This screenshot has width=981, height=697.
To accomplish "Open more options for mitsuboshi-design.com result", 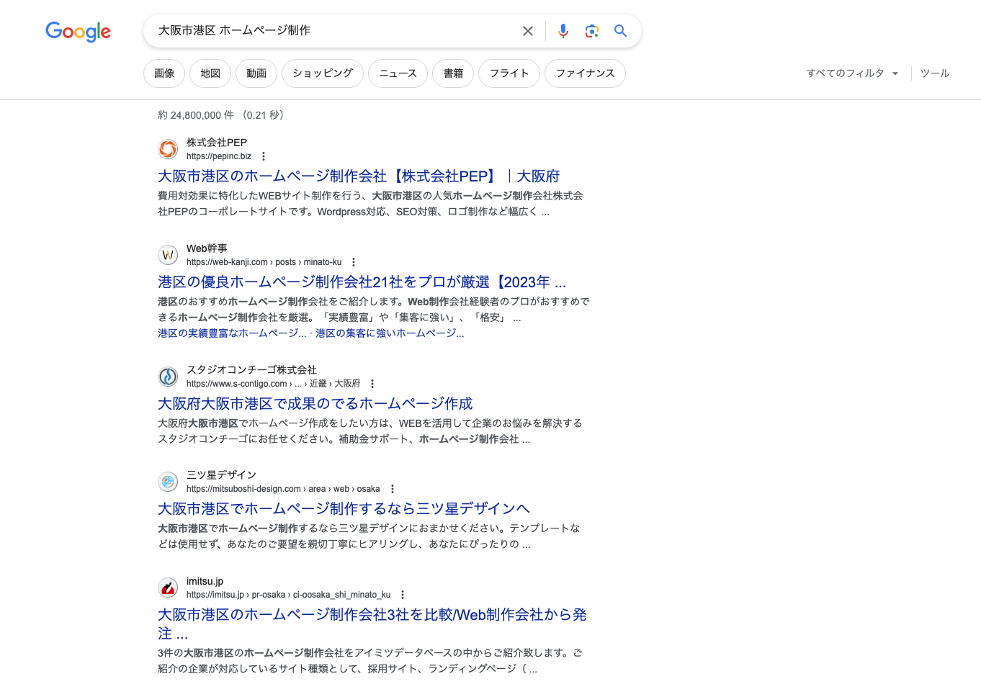I will [393, 489].
